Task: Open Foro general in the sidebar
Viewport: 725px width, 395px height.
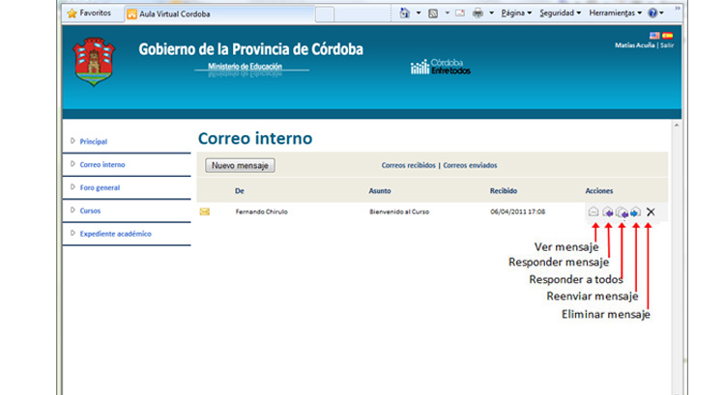Action: click(100, 187)
